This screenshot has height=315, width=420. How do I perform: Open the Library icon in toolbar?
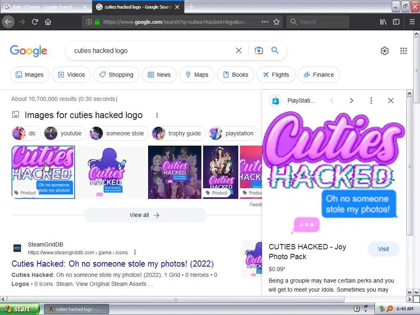coord(383,22)
